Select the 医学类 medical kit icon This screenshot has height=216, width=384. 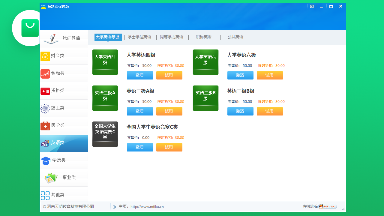pos(45,126)
